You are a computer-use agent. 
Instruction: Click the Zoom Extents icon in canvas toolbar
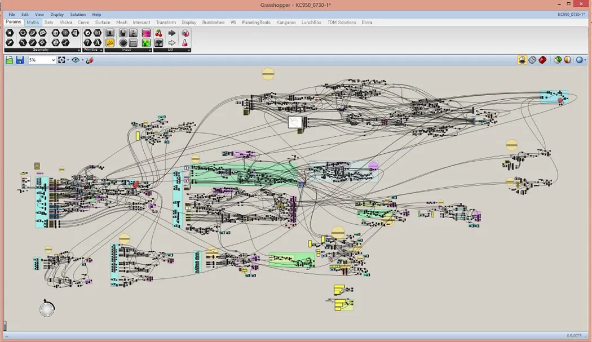point(61,60)
